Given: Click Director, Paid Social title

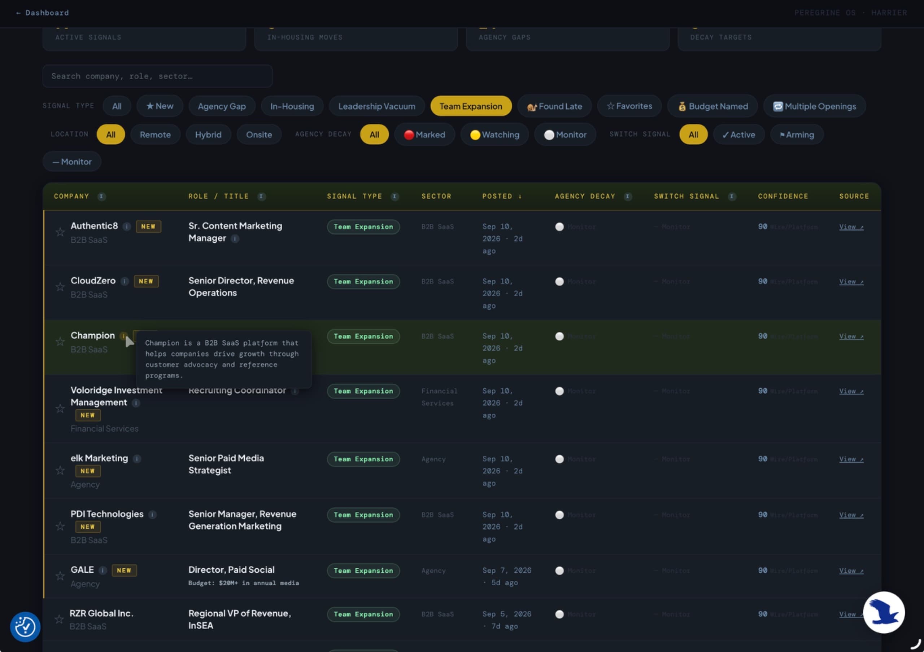Looking at the screenshot, I should 231,569.
